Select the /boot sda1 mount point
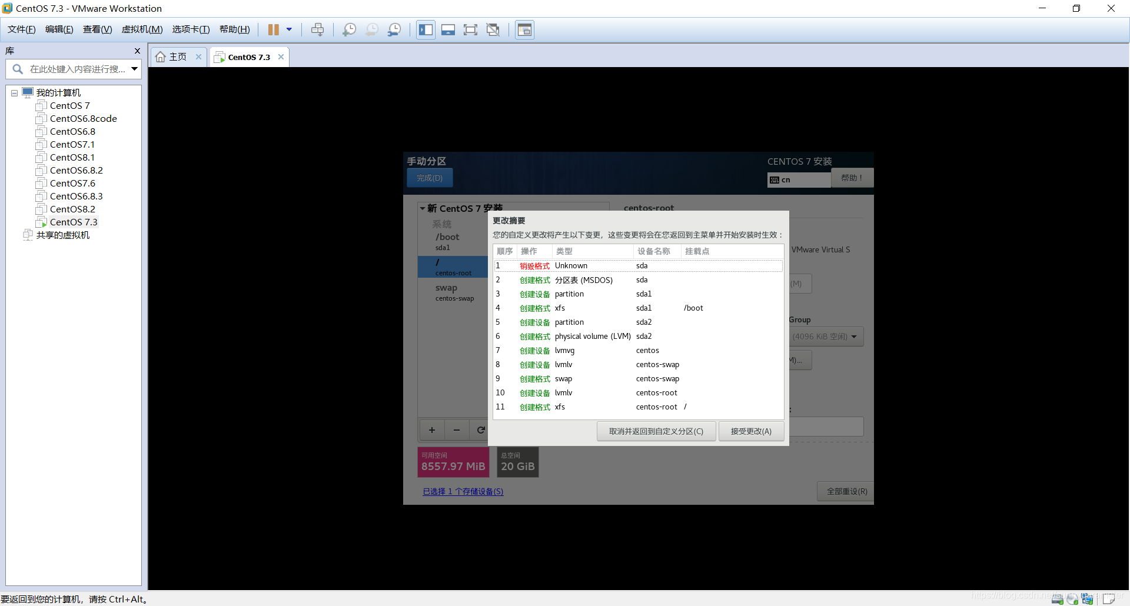Image resolution: width=1130 pixels, height=606 pixels. tap(453, 241)
